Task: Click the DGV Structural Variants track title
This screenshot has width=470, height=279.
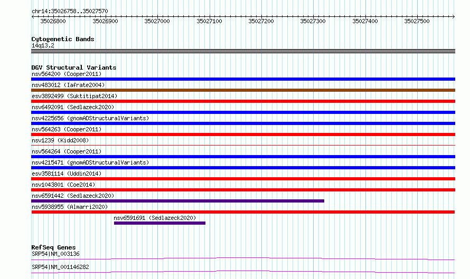Action: [74, 68]
